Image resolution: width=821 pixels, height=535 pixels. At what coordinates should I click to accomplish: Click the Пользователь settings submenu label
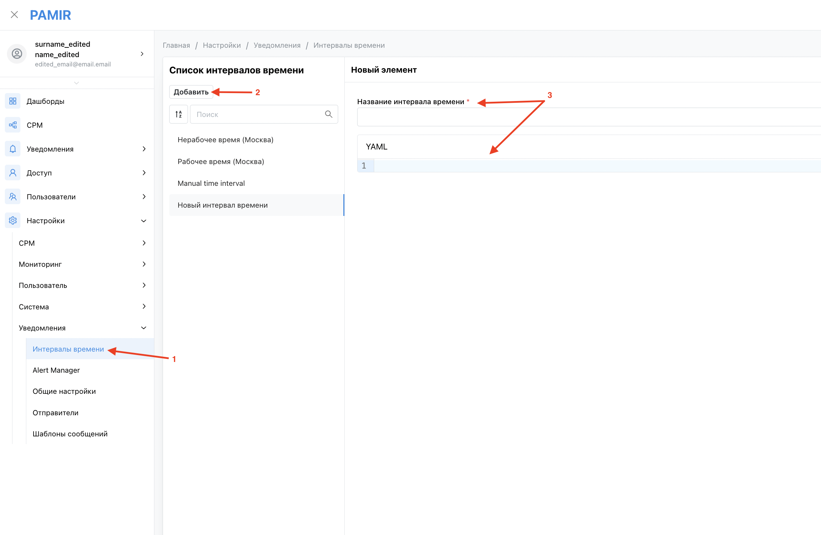click(43, 285)
